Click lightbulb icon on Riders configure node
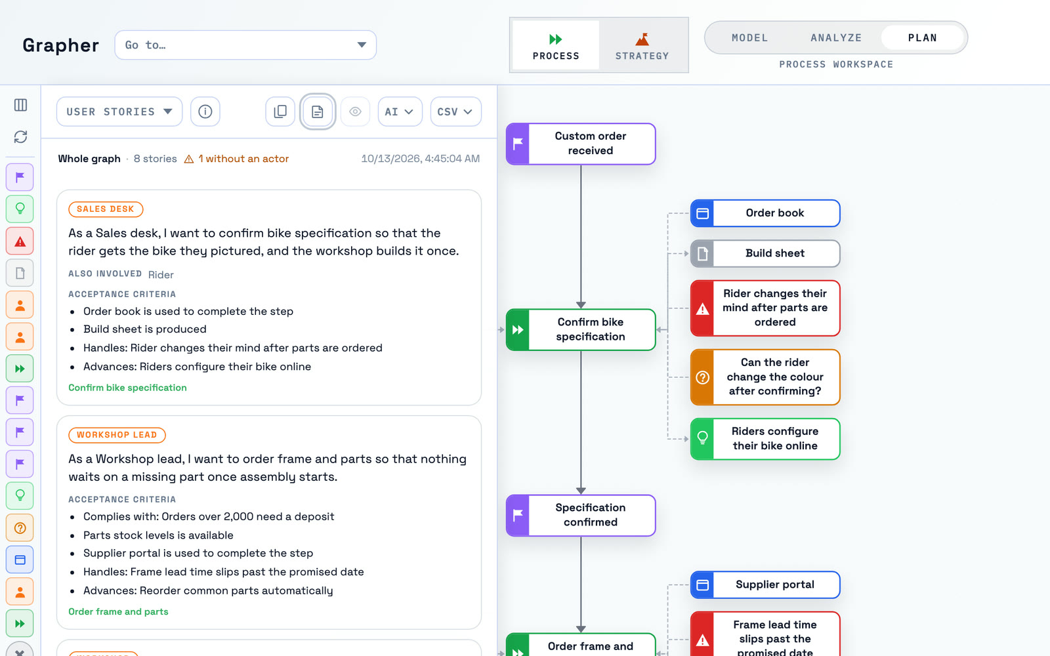This screenshot has height=656, width=1050. tap(702, 438)
